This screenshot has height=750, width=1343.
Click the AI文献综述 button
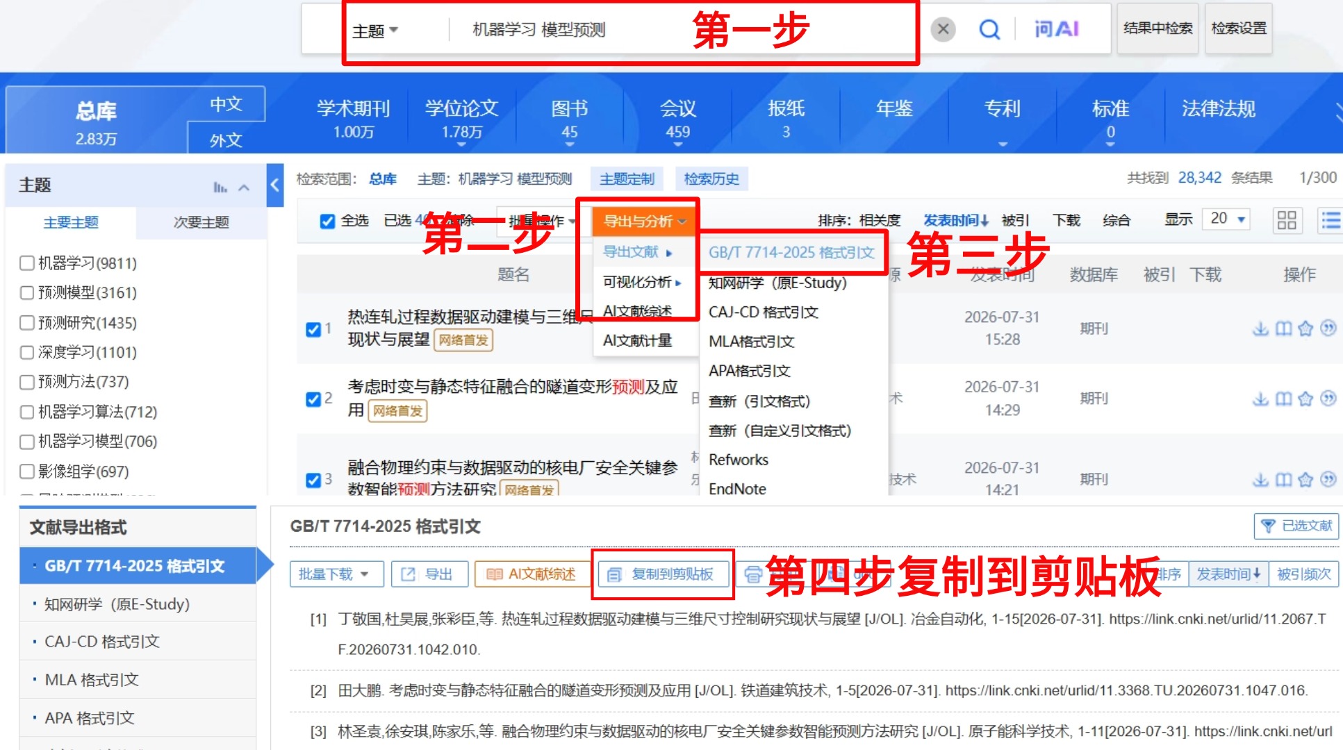[x=532, y=574]
